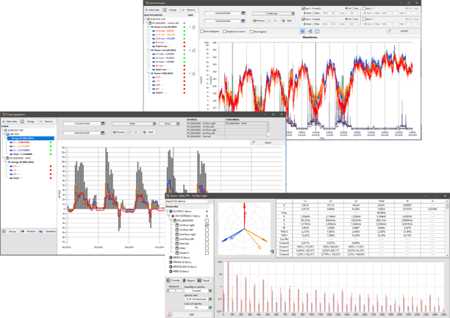The height and width of the screenshot is (318, 450).
Task: Select BRATISLAVA node in device list
Action: 182,267
